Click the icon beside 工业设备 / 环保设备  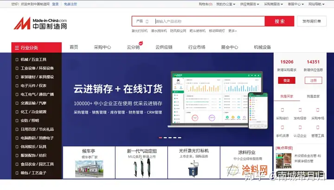tap(17, 68)
